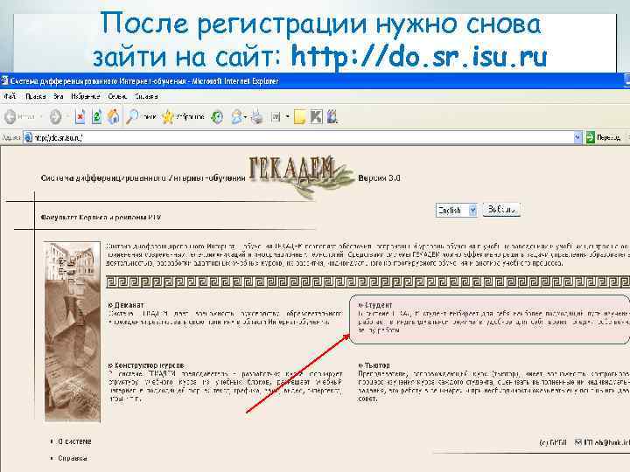The width and height of the screenshot is (630, 472).
Task: Click the K toolbar icon
Action: point(316,117)
